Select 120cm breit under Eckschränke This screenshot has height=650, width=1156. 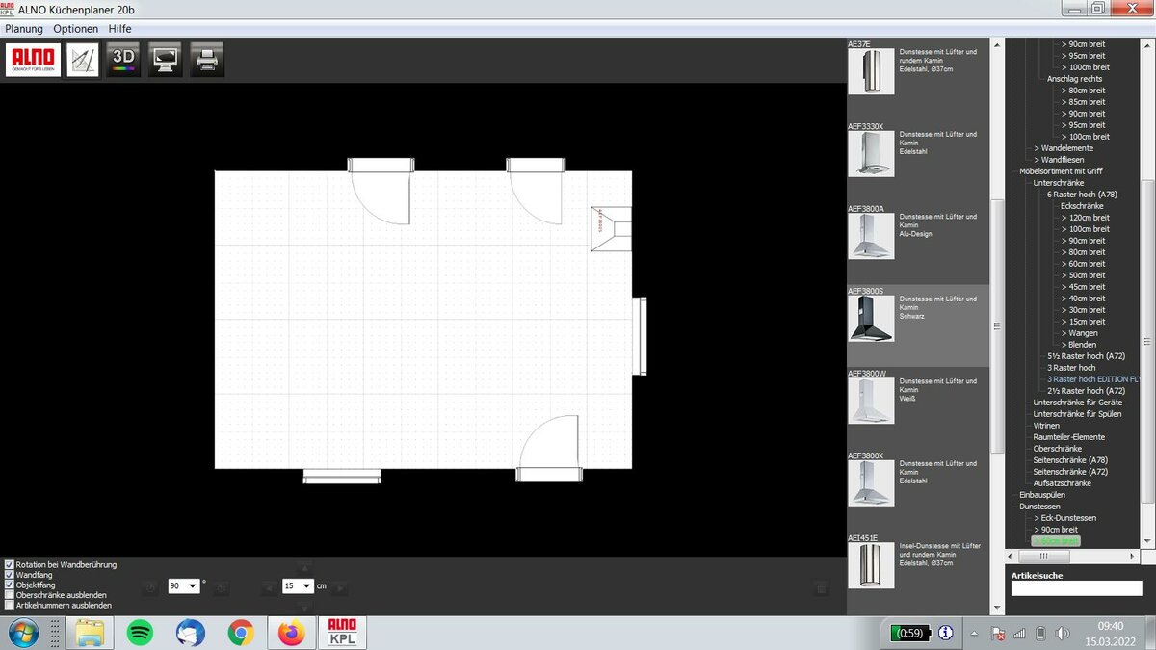pos(1085,218)
